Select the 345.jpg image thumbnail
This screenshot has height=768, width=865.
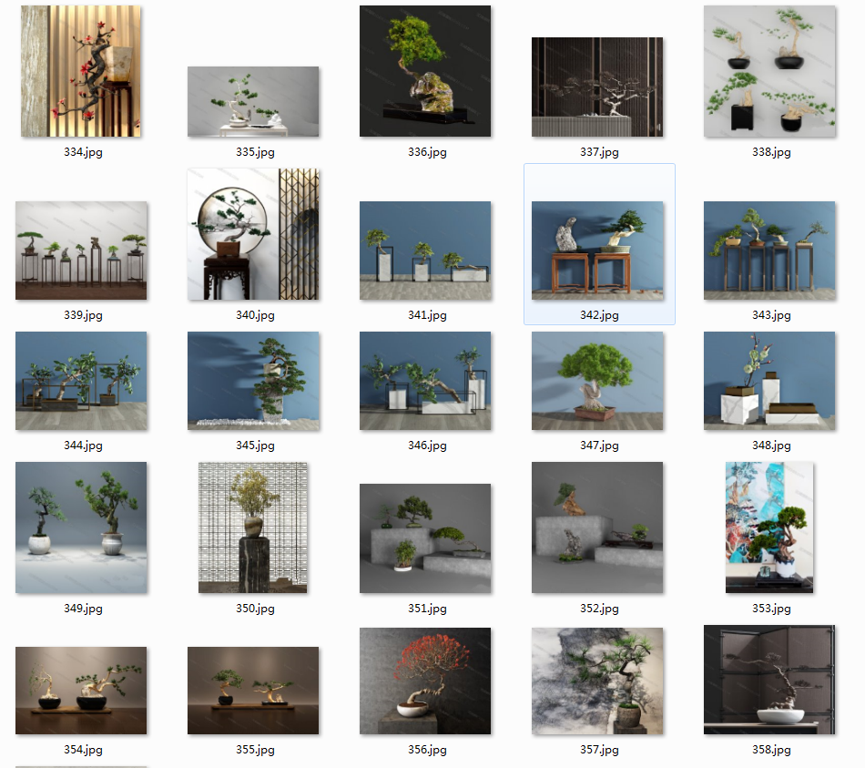click(x=253, y=381)
